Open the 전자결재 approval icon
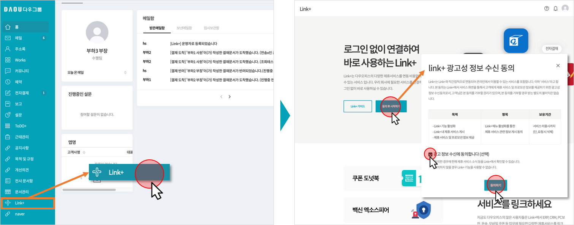The image size is (574, 225). tap(8, 93)
